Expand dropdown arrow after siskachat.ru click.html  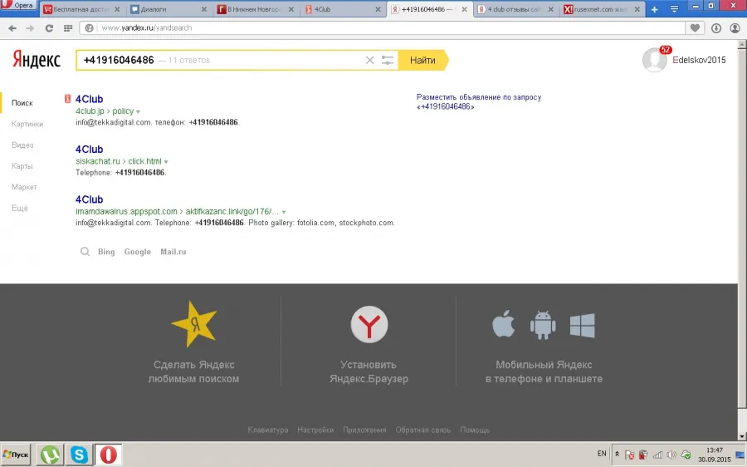(x=166, y=162)
